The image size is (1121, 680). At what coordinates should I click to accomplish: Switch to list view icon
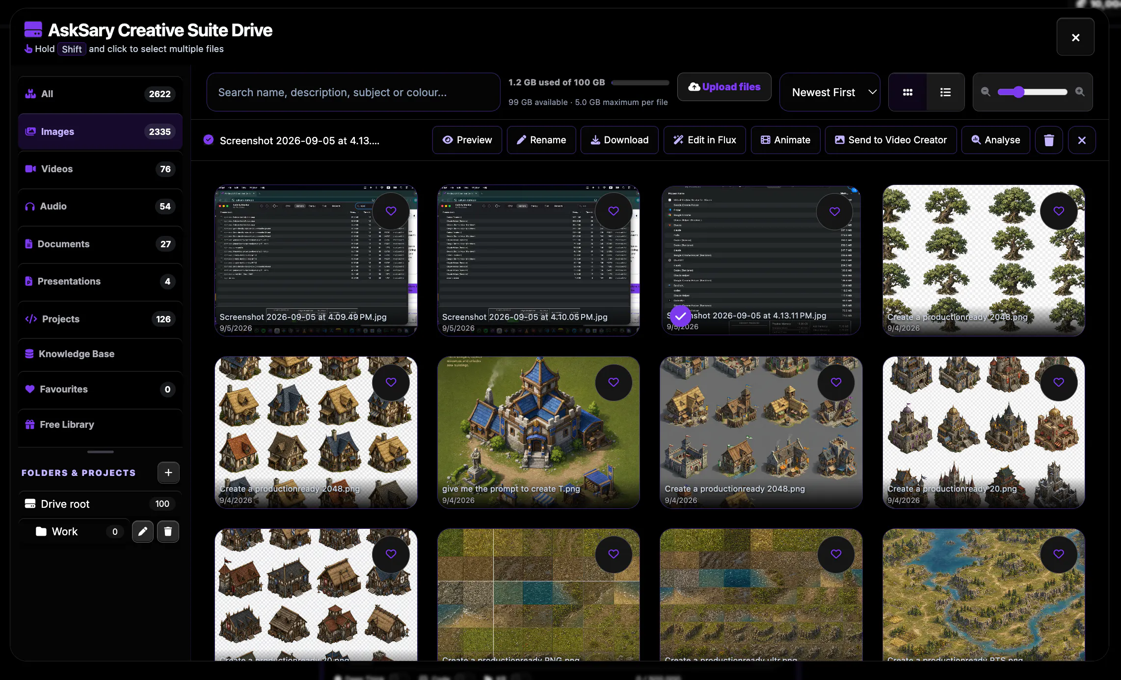point(945,92)
